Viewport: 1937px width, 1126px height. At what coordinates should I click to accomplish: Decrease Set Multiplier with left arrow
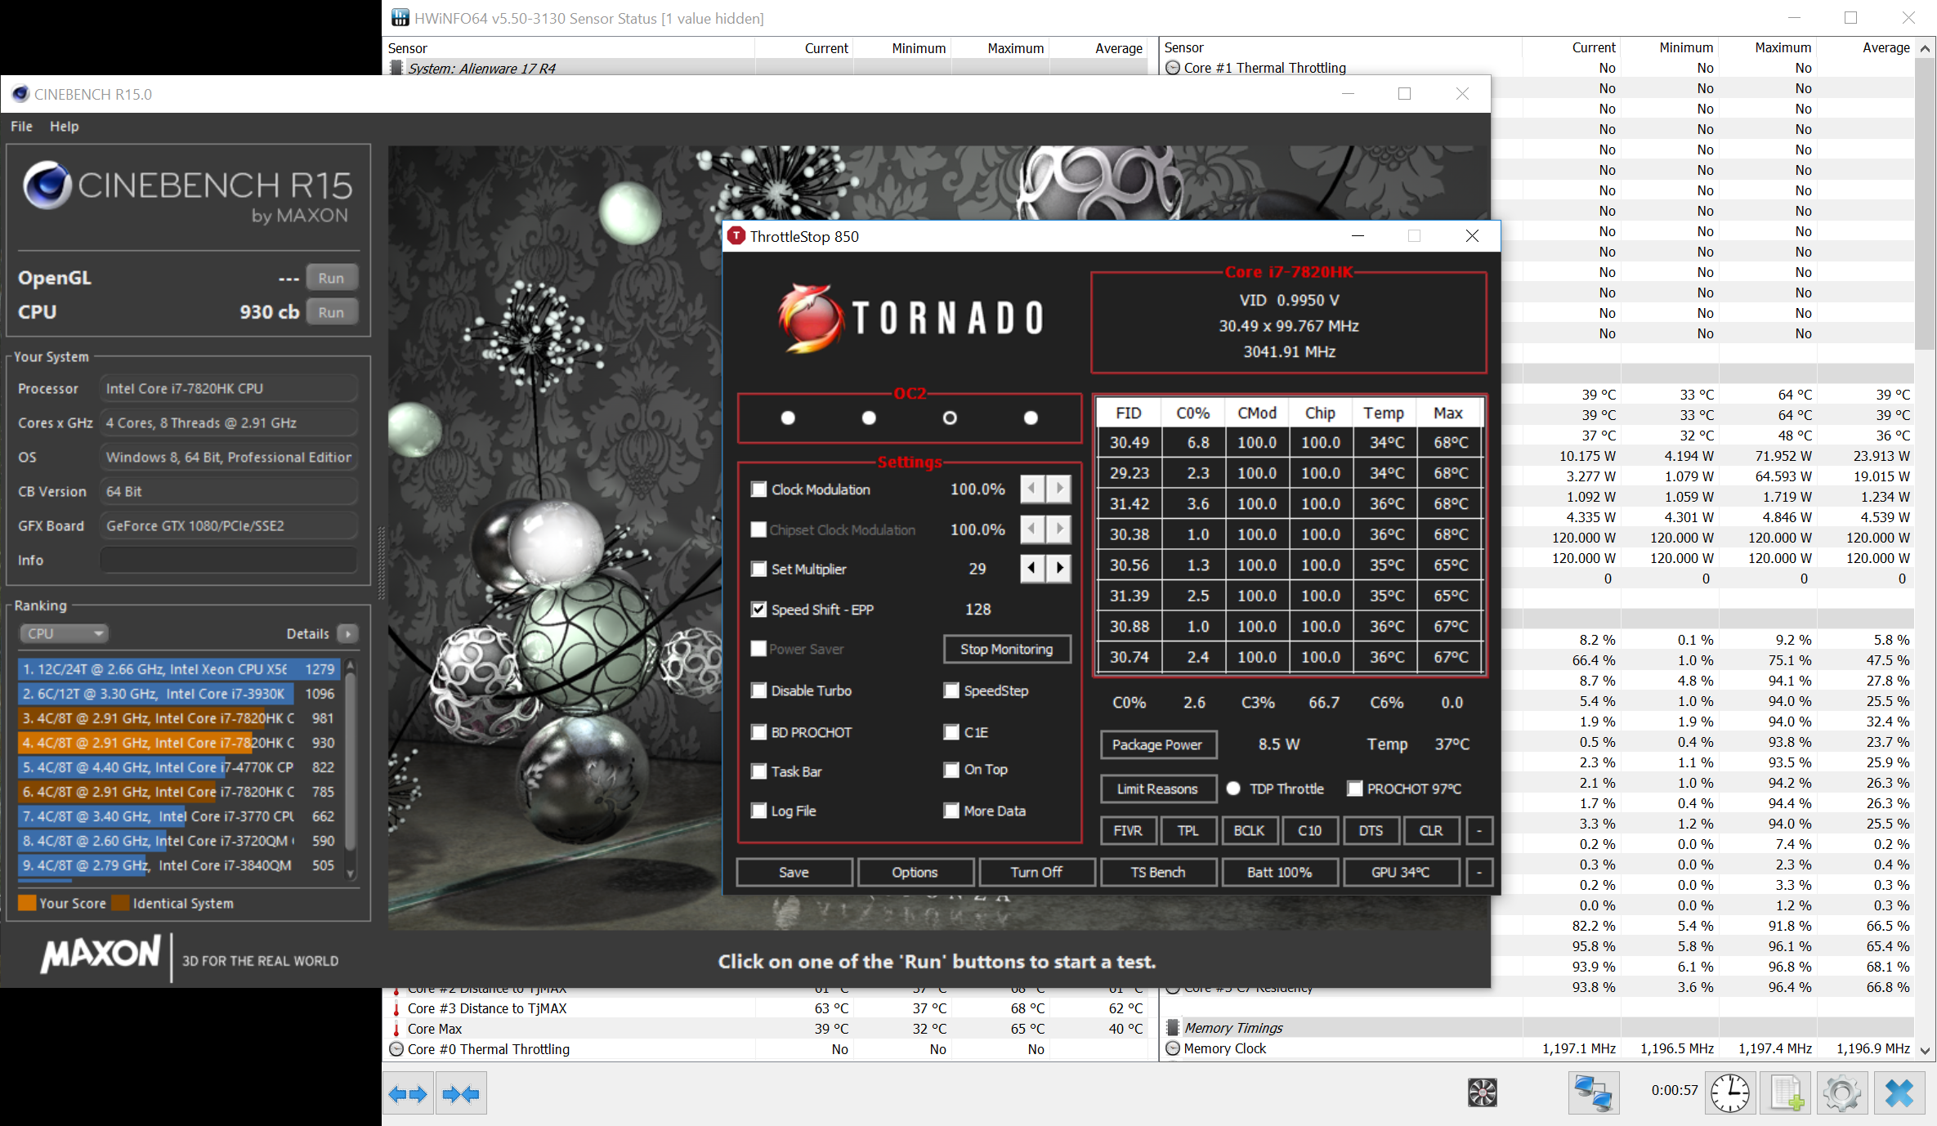tap(1032, 568)
